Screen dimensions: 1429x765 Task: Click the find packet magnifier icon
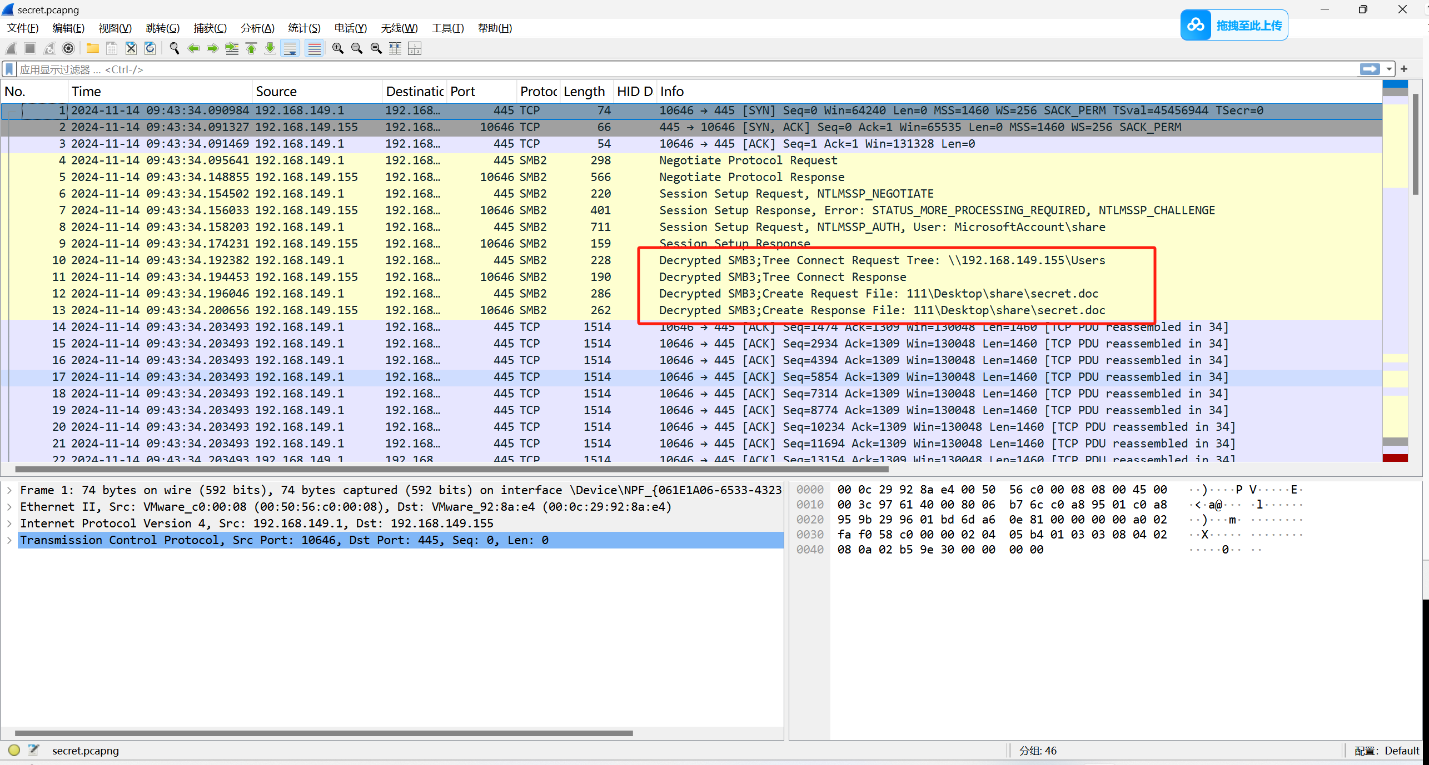point(174,49)
